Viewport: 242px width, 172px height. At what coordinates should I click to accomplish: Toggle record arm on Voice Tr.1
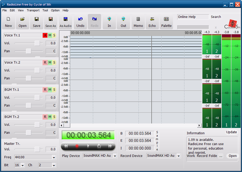point(45,35)
